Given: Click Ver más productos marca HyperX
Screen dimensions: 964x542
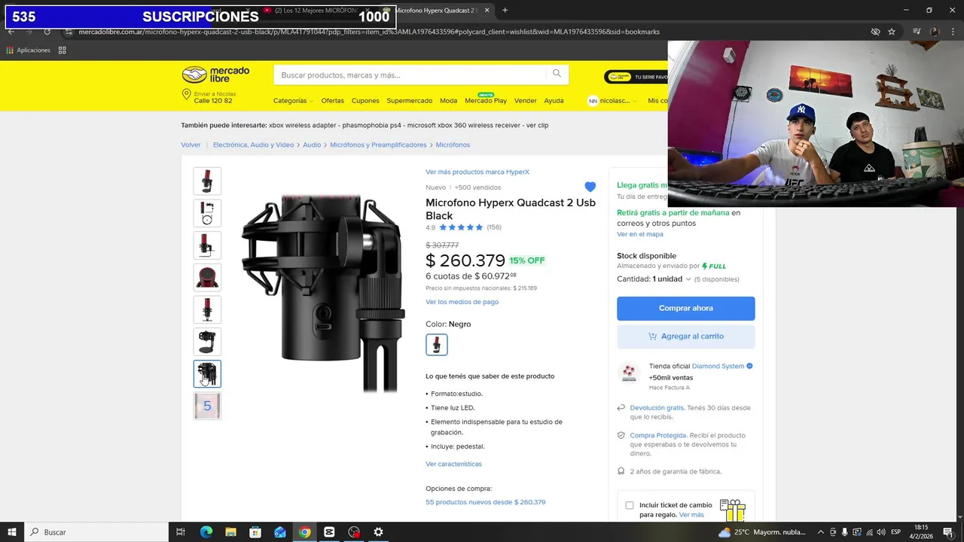Looking at the screenshot, I should [x=477, y=172].
